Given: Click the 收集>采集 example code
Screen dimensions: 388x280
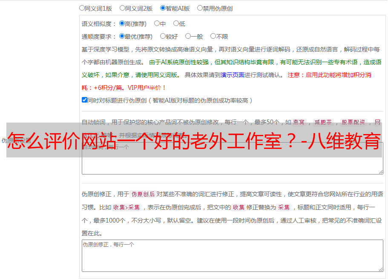Looking at the screenshot, I should (126, 207).
